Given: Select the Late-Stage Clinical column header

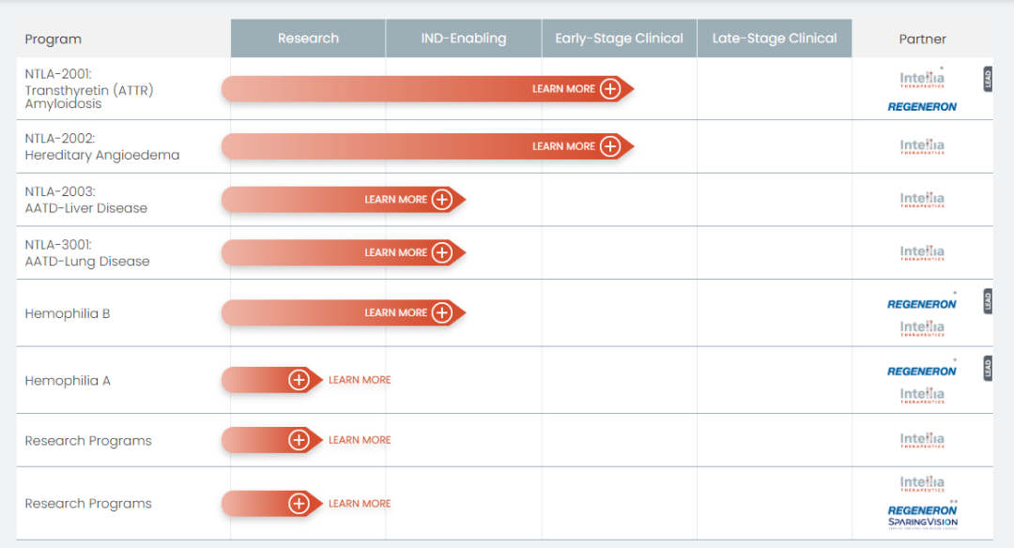Looking at the screenshot, I should coord(774,38).
